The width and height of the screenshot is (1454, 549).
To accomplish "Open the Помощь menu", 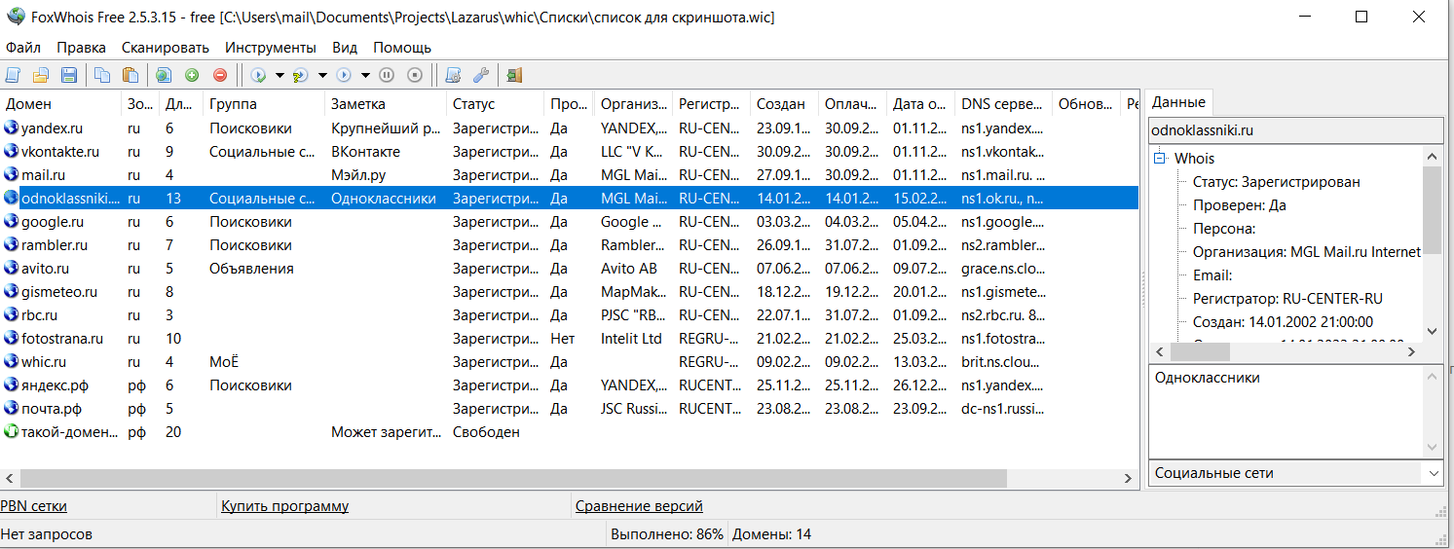I will (x=402, y=47).
